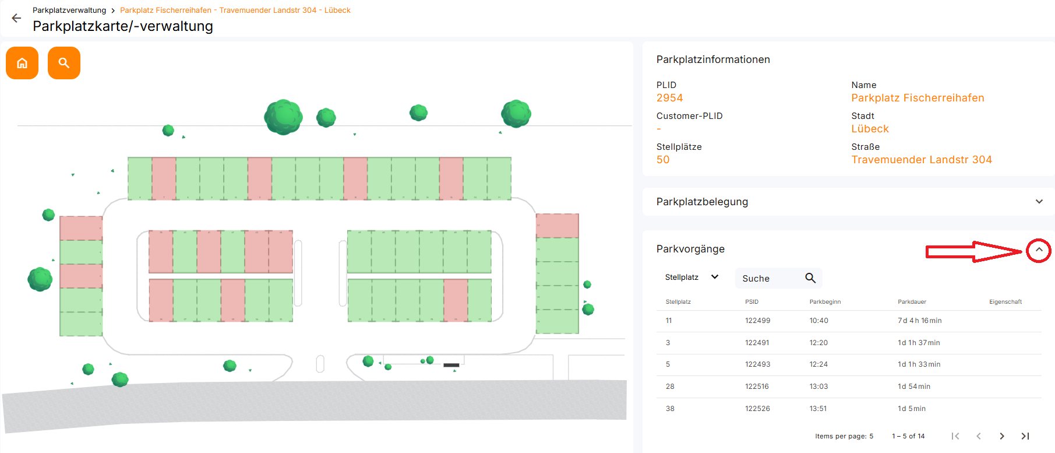This screenshot has width=1055, height=453.
Task: Click the orange search map button
Action: [64, 63]
